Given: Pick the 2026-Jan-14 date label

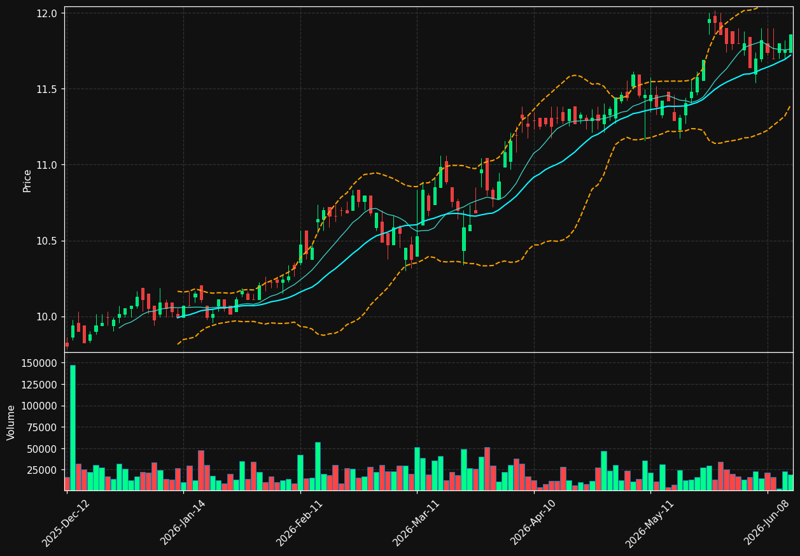Looking at the screenshot, I should click(x=183, y=523).
